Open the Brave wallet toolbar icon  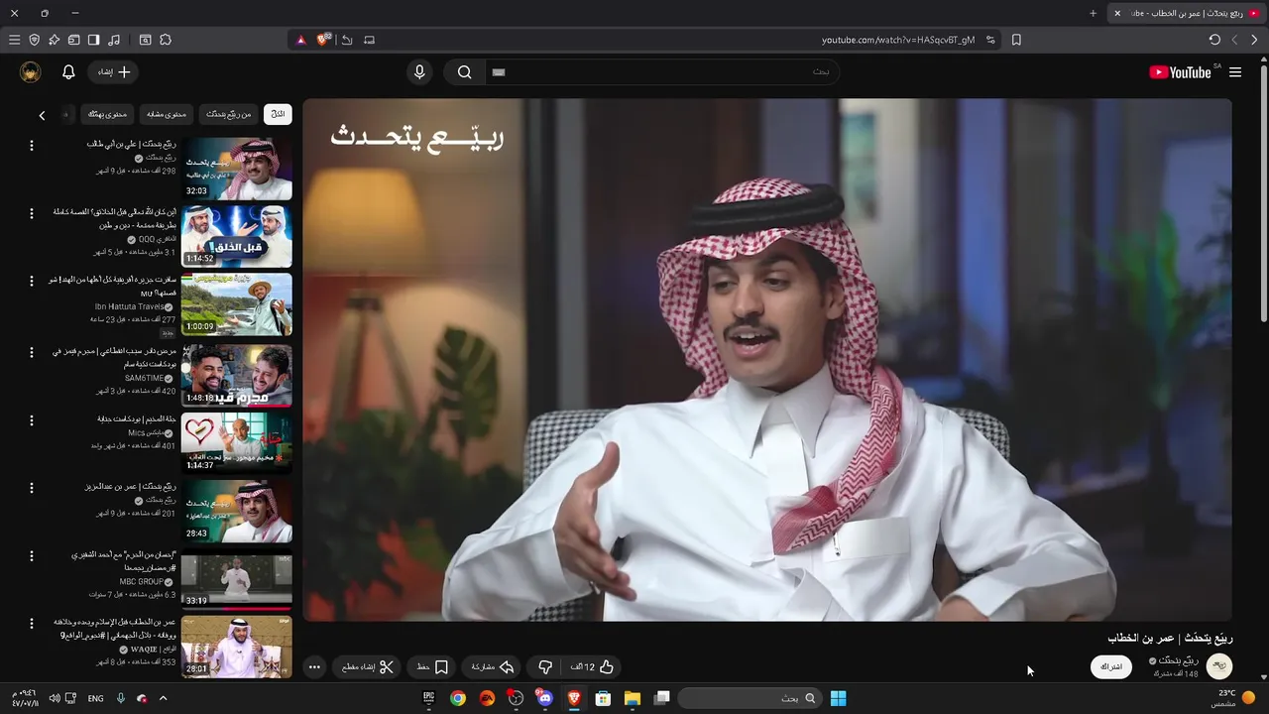click(73, 40)
